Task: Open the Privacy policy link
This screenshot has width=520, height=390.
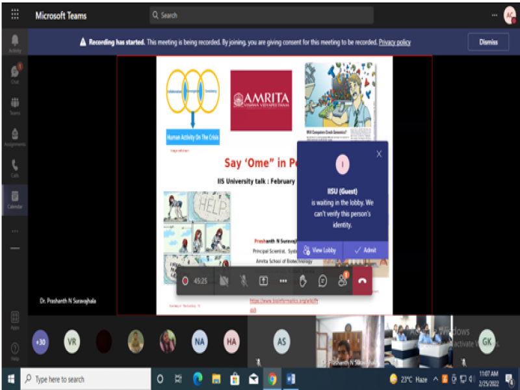Action: click(395, 42)
